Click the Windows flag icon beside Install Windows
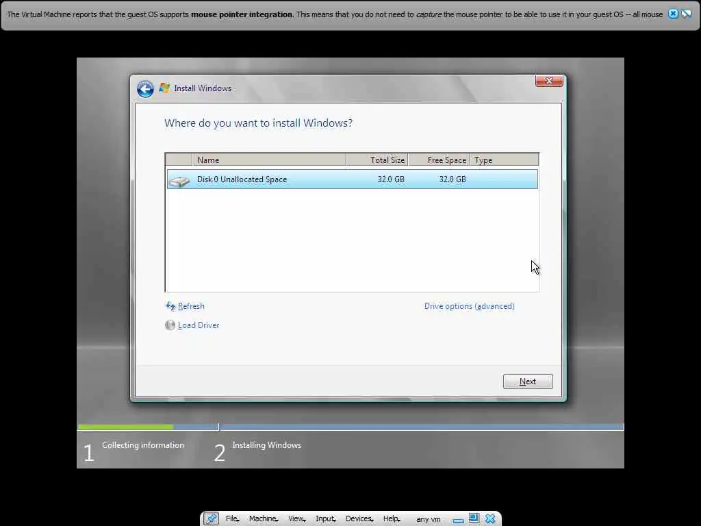This screenshot has height=526, width=701. (x=164, y=88)
